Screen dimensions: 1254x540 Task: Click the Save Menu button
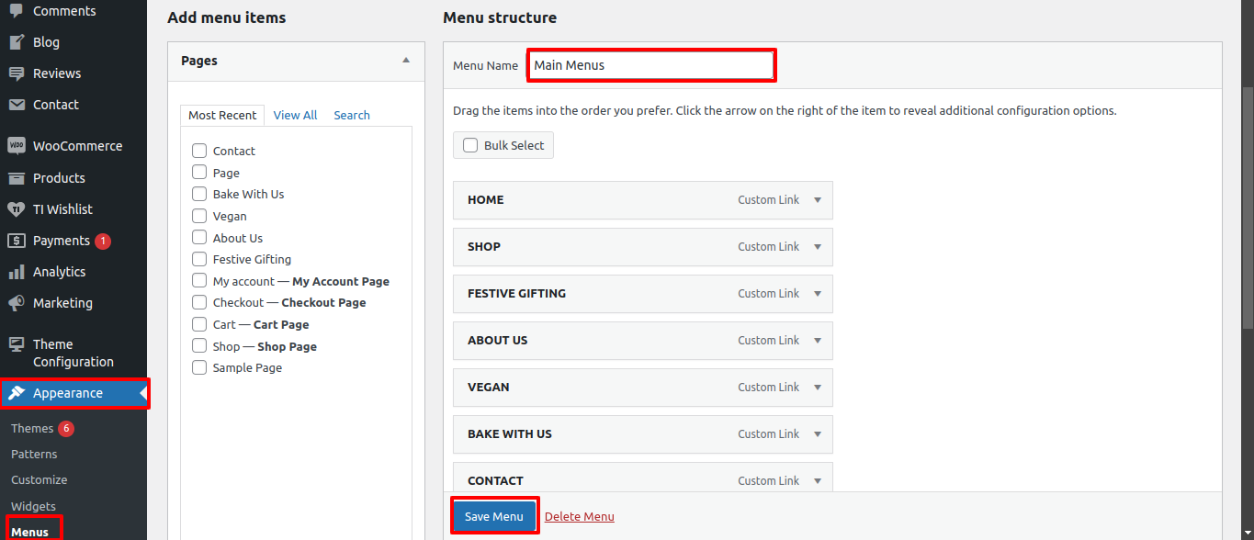pos(494,516)
